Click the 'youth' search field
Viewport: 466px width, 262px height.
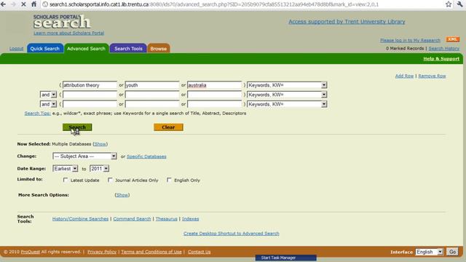coord(152,85)
